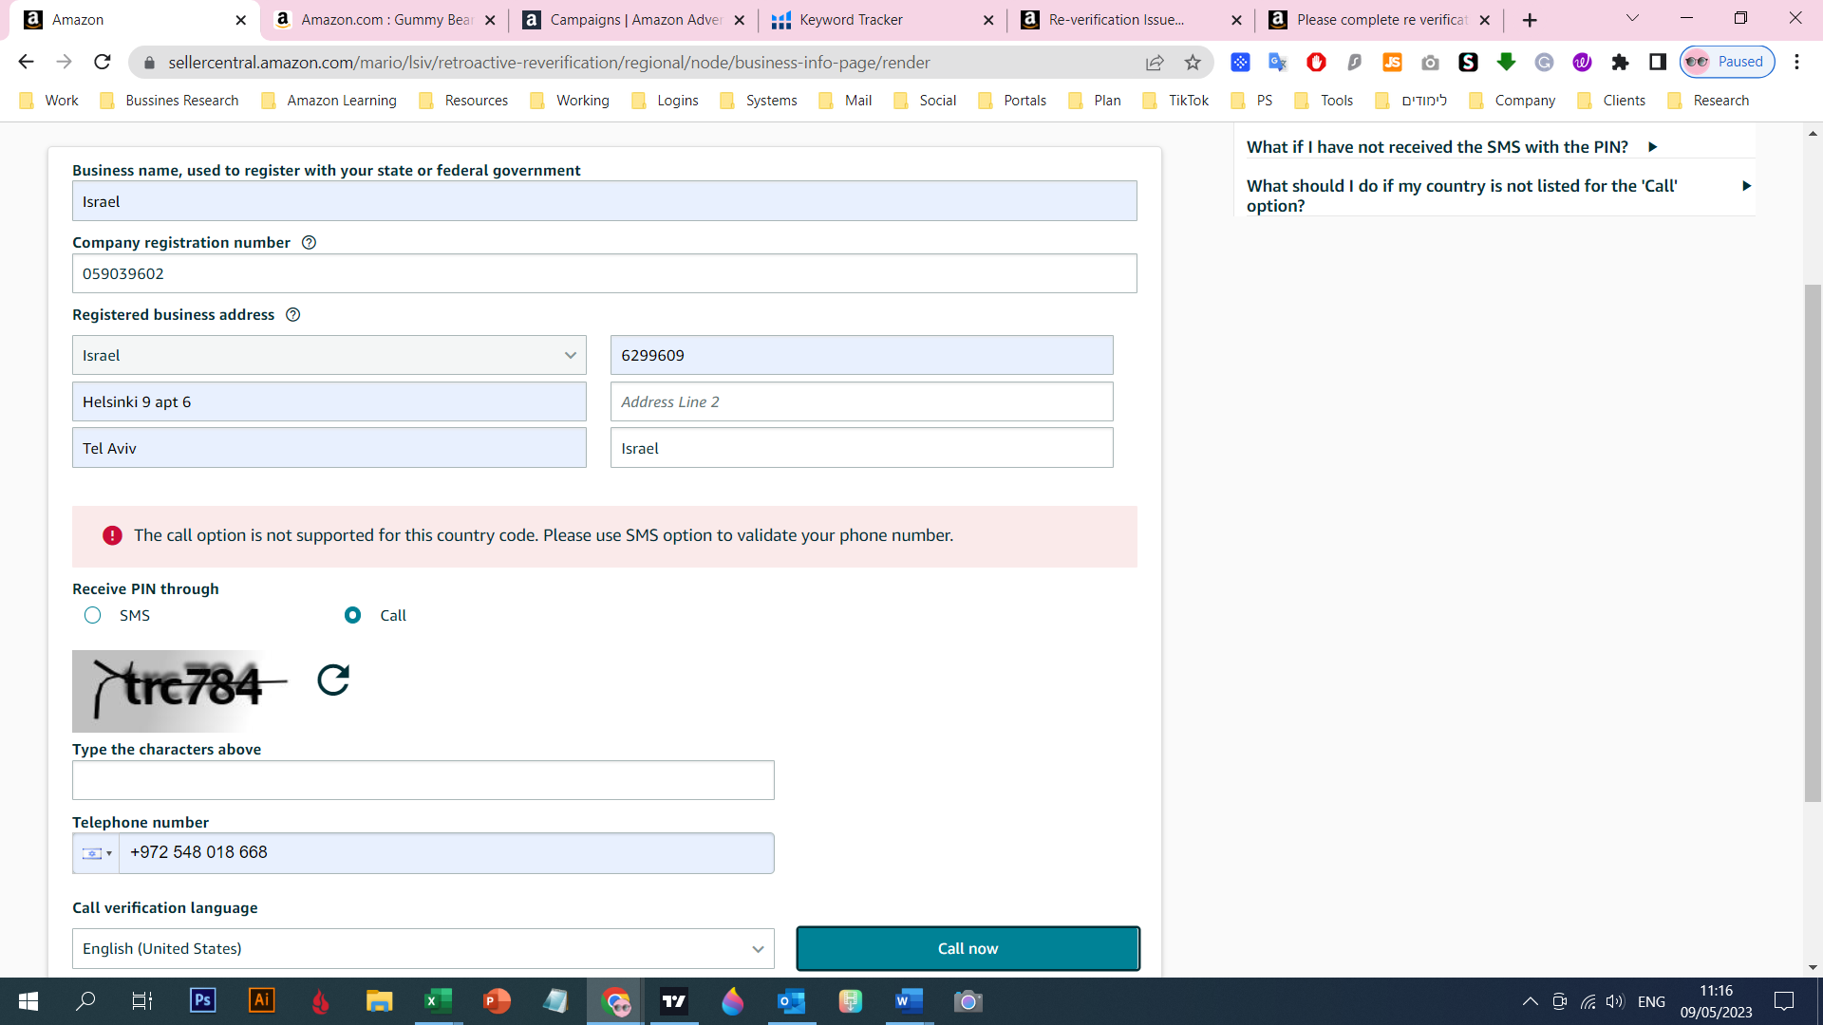Open the Portals bookmark folder

[x=1012, y=101]
